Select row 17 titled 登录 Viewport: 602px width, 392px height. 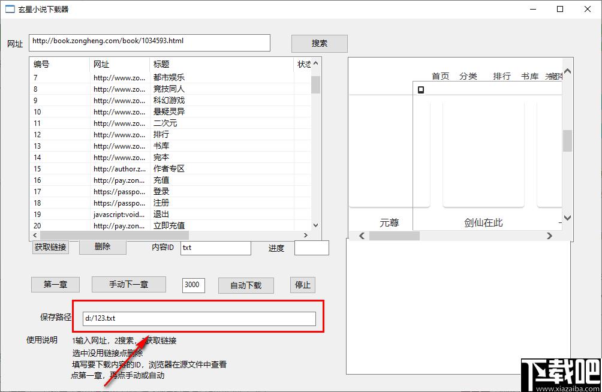170,192
